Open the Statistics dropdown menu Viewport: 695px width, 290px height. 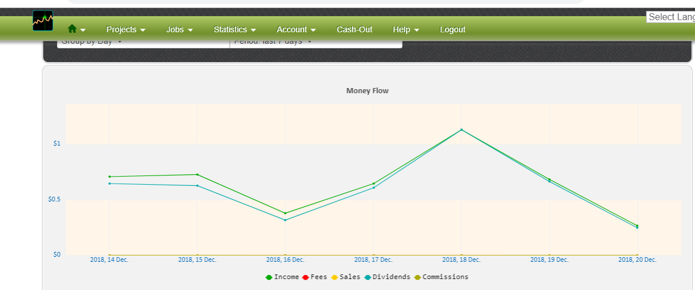pyautogui.click(x=234, y=29)
